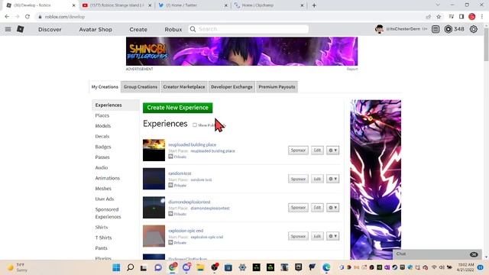
Task: Open the notifications feed icon beside username
Action: pyautogui.click(x=436, y=29)
